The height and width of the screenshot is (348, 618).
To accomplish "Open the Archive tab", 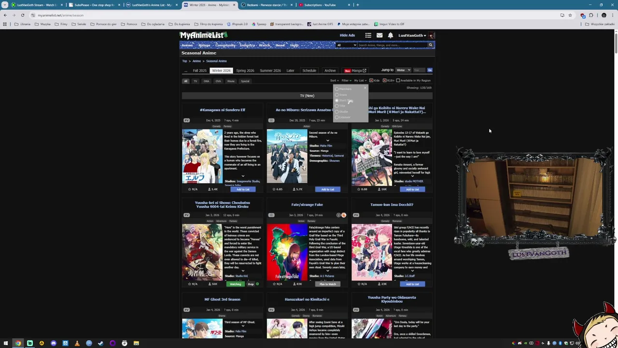I will point(330,71).
